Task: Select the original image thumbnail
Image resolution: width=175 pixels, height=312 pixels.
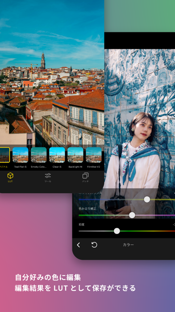Action: coord(4,155)
